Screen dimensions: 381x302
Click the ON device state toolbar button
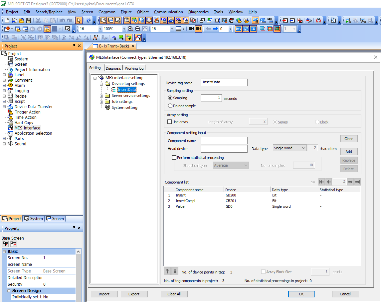[191, 29]
